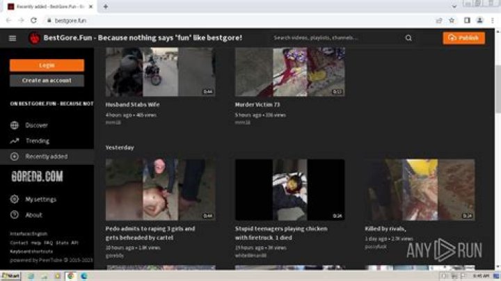Image resolution: width=501 pixels, height=281 pixels.
Task: Reload the page in browser
Action: pyautogui.click(x=33, y=21)
